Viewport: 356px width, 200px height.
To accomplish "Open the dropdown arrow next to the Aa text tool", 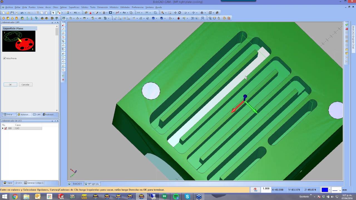I will coord(127,13).
